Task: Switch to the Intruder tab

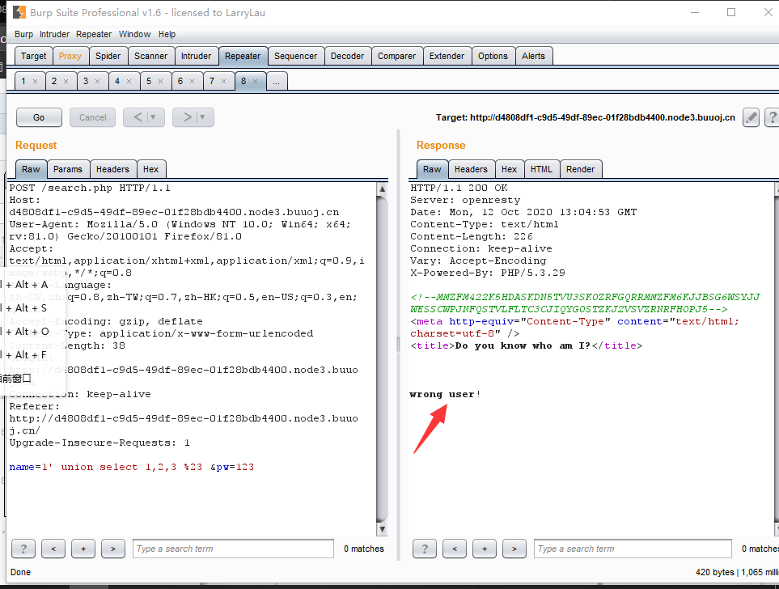Action: (196, 56)
